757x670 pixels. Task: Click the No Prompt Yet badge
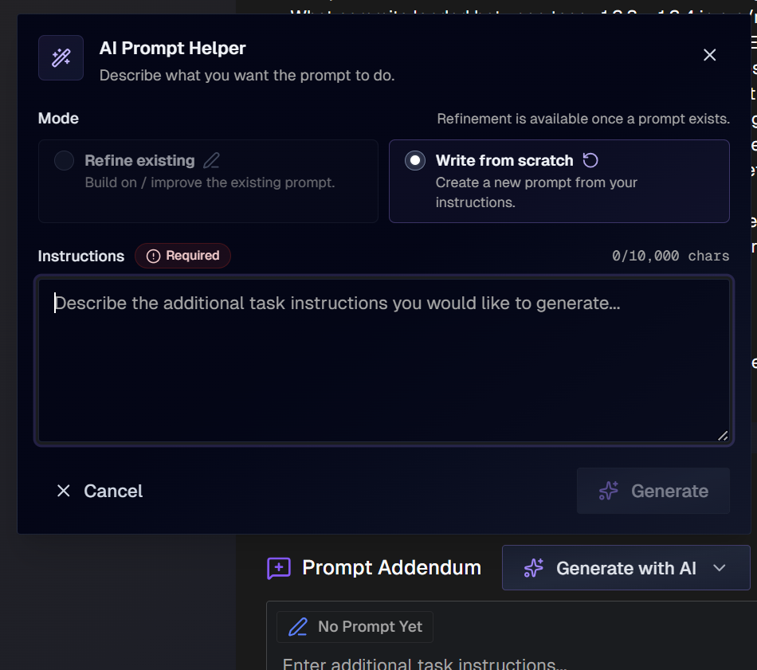point(355,627)
